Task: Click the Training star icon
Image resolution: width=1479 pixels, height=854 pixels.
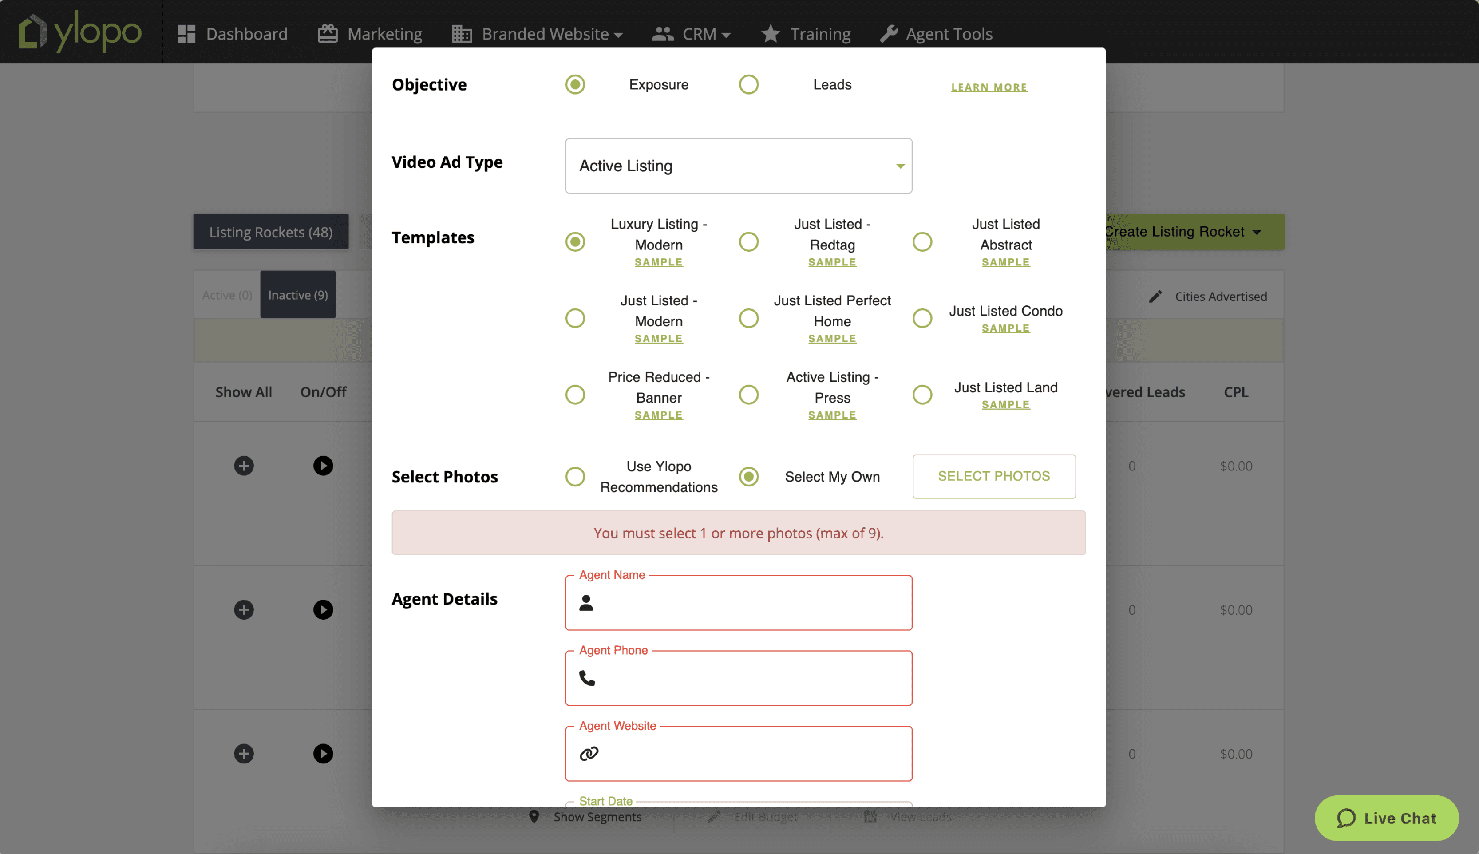Action: click(770, 34)
